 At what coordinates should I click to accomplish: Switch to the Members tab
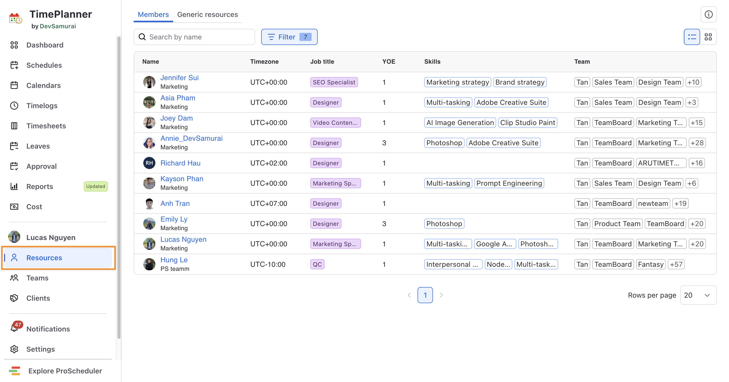153,14
